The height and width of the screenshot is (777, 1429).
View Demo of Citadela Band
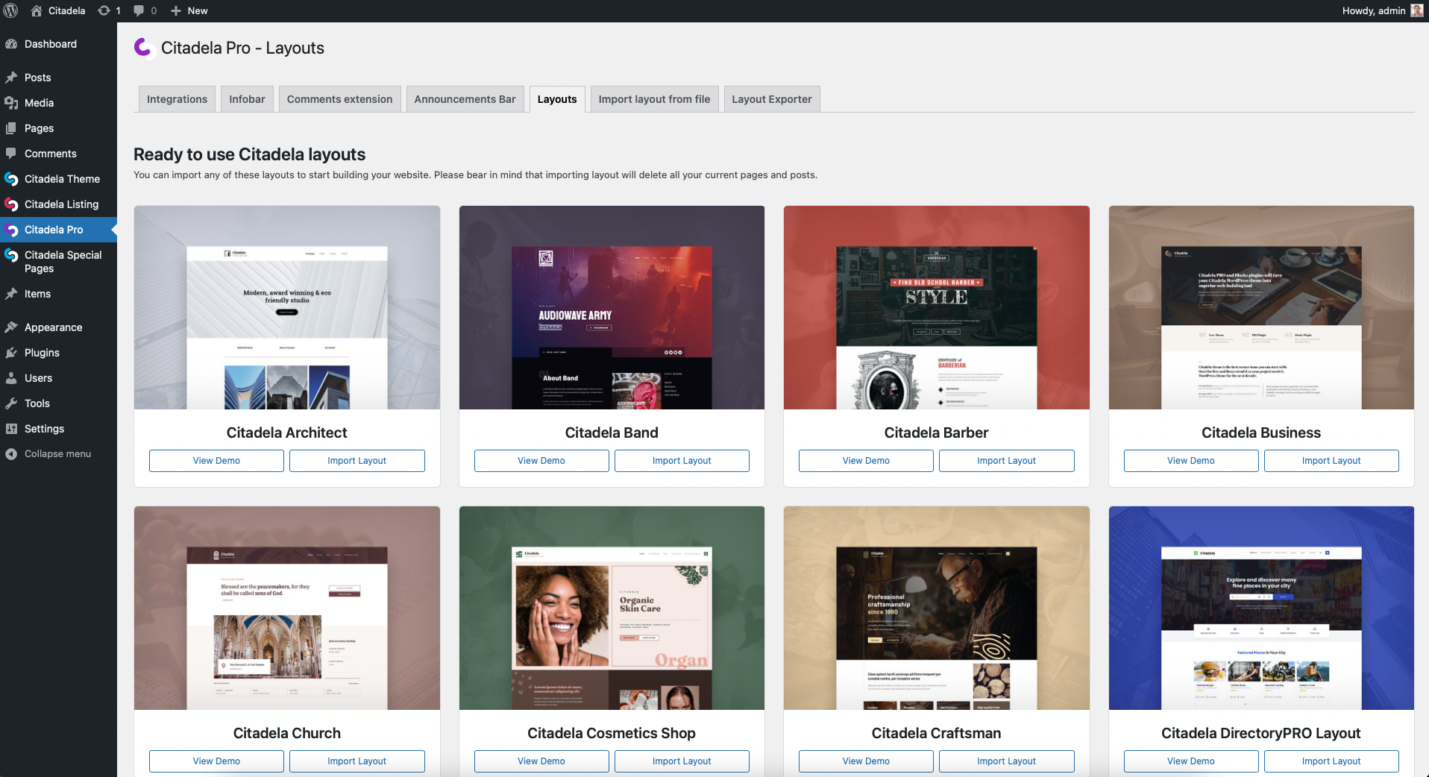pyautogui.click(x=541, y=461)
